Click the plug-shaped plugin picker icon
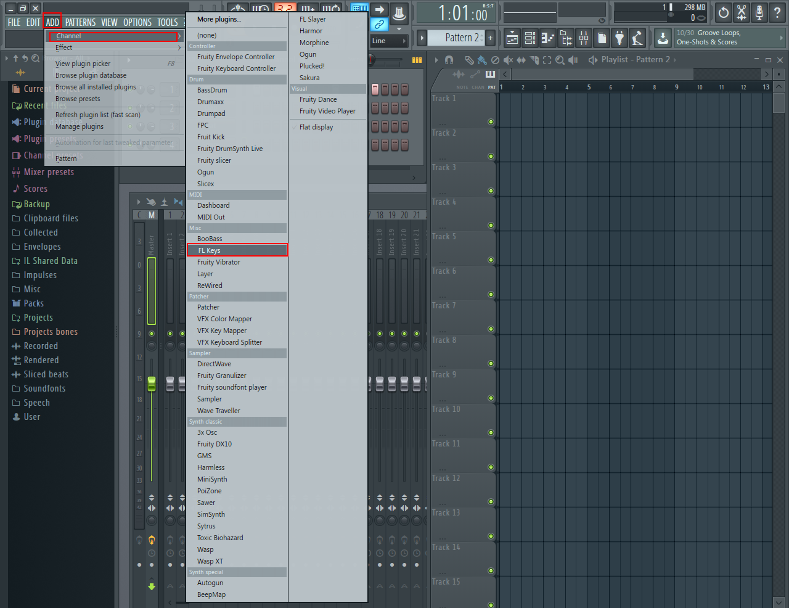 coord(619,38)
